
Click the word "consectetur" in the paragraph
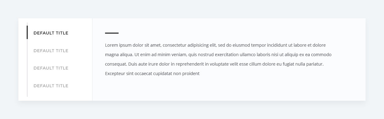174,45
